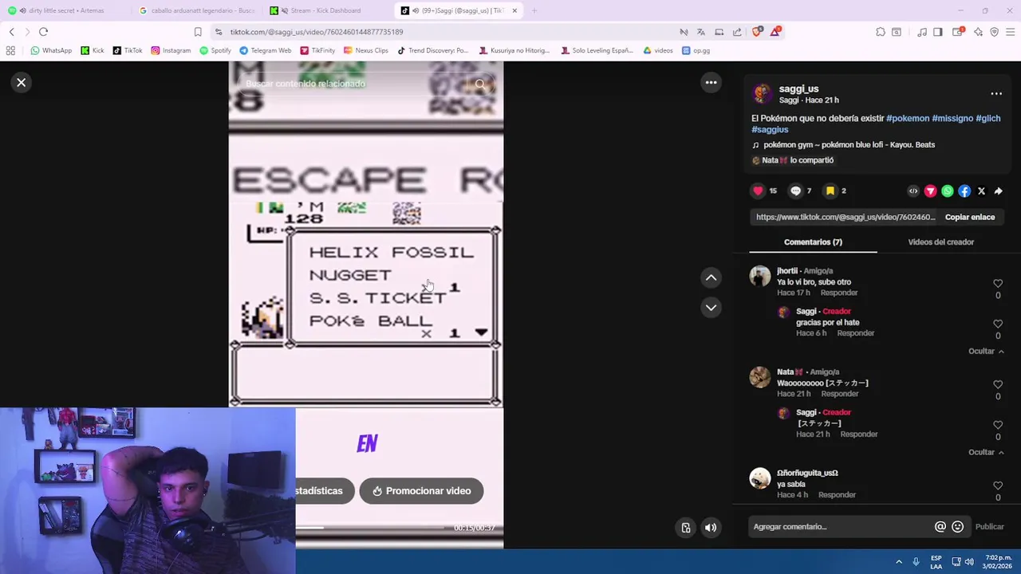Like the video with the heart icon
The width and height of the screenshot is (1021, 574).
pos(758,191)
